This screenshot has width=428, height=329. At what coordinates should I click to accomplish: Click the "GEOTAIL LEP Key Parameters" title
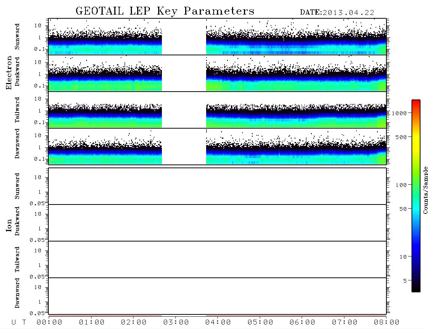165,11
